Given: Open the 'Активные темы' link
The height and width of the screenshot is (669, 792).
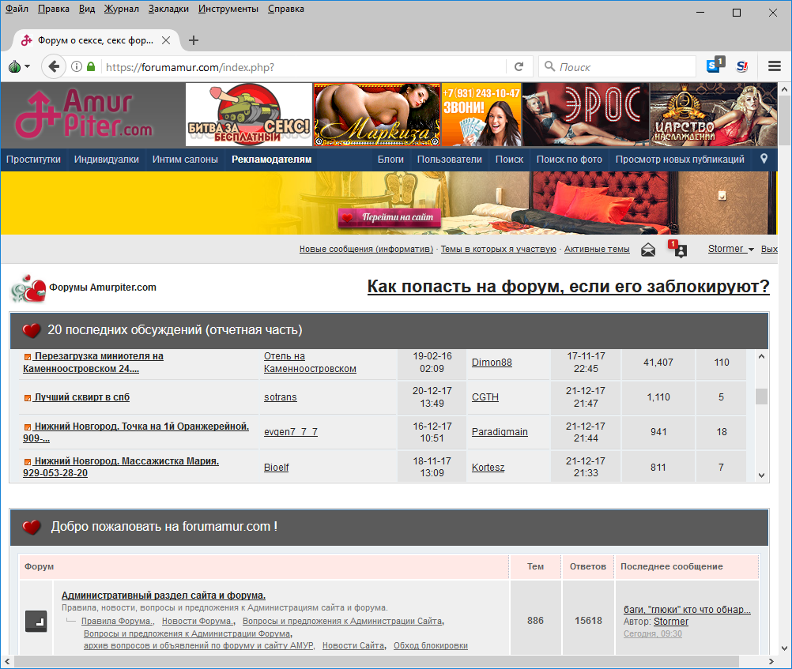Looking at the screenshot, I should [x=597, y=250].
